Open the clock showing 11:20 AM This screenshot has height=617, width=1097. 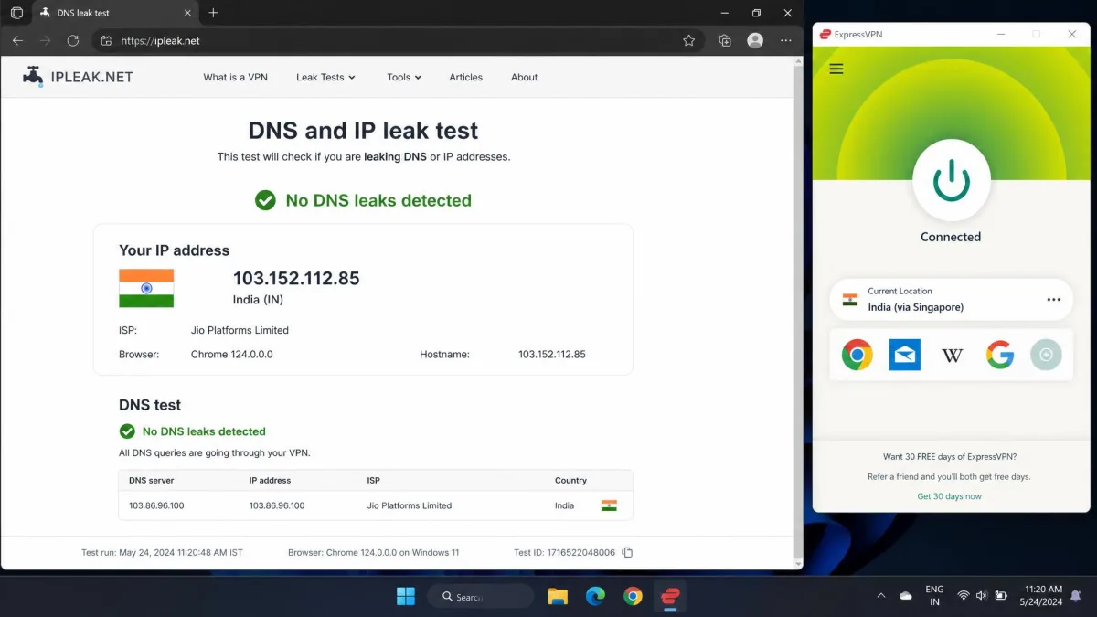pos(1041,596)
